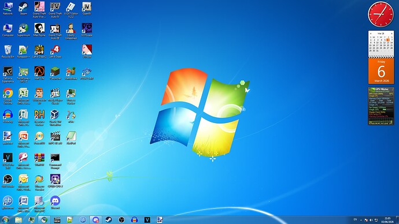Click the red analog clock gadget

click(x=381, y=14)
